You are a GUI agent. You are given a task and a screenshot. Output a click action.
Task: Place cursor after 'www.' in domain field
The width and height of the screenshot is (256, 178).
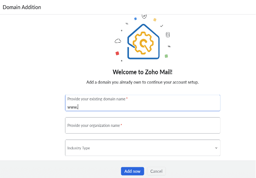pos(78,107)
